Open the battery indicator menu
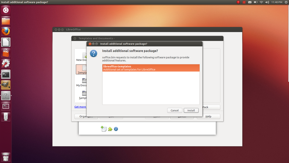 (x=256, y=2)
